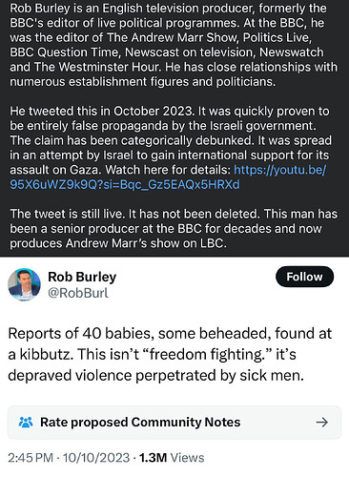Screen dimensions: 349x477
Task: Click the paragraph describing Rob Burley's BBC career
Action: coord(174,45)
